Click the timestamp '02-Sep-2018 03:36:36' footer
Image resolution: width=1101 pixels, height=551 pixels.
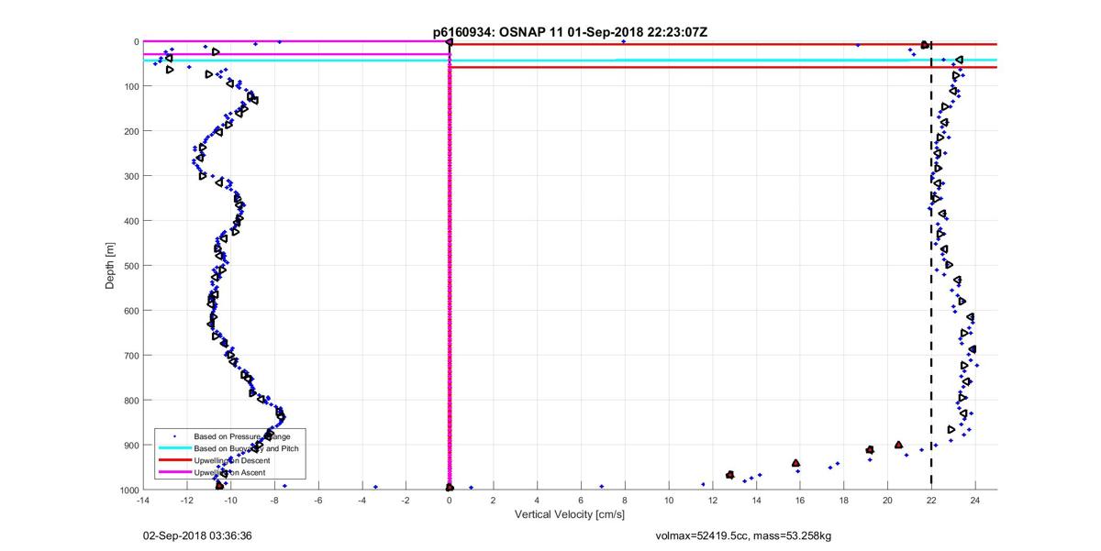198,535
